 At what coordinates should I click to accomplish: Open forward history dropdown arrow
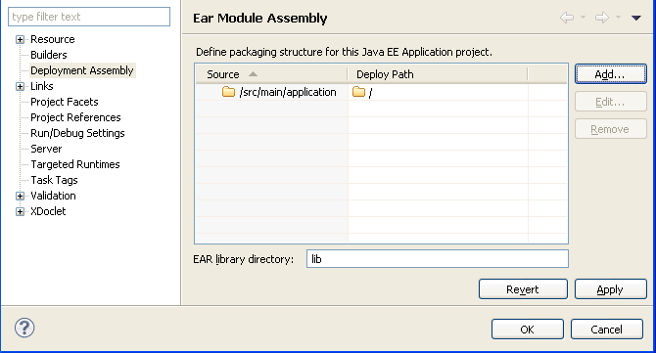tap(618, 18)
